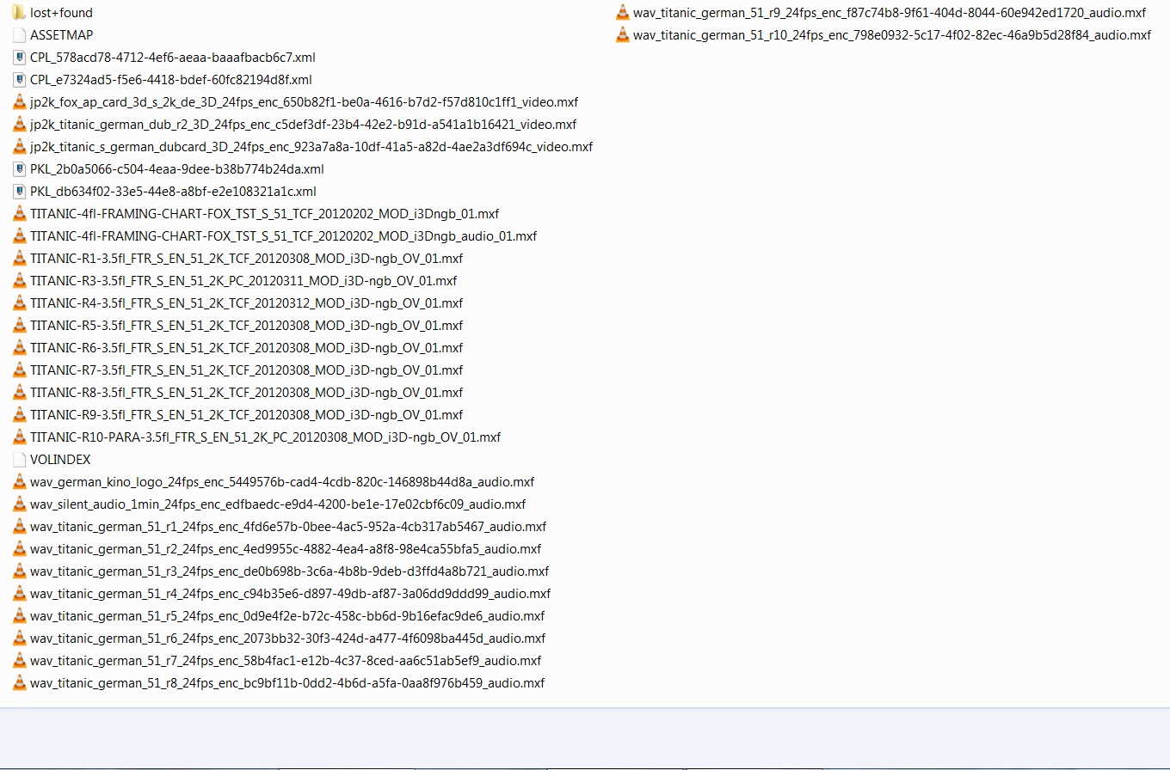Click VLC icon of TITANIC-R9 mxf file
This screenshot has height=770, width=1170.
(x=19, y=415)
